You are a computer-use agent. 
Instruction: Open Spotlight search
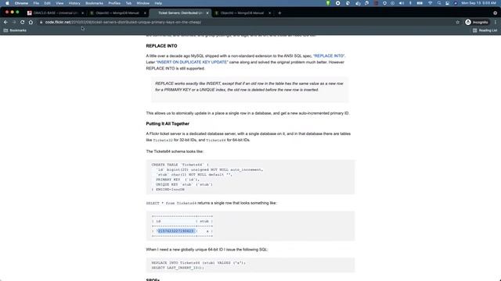point(439,3)
